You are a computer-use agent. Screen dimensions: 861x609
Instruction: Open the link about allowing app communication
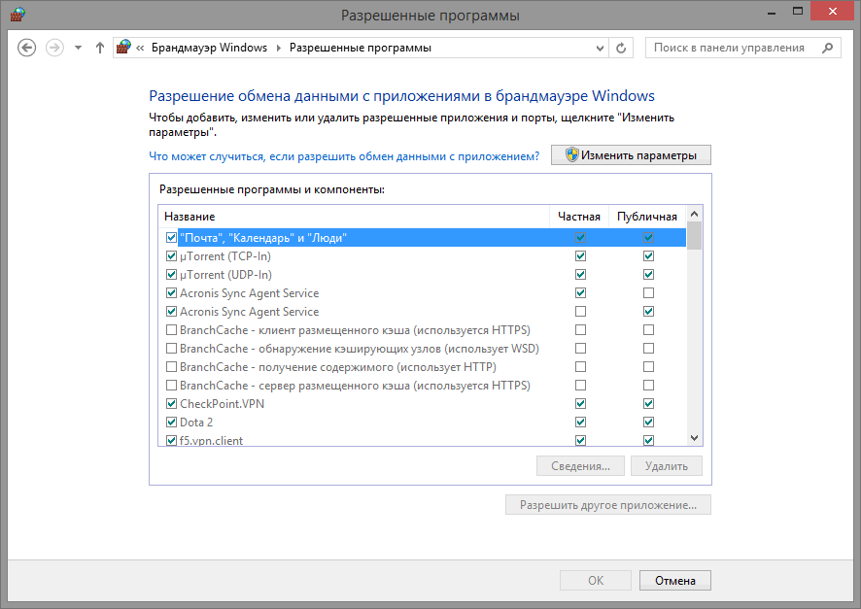pyautogui.click(x=344, y=156)
